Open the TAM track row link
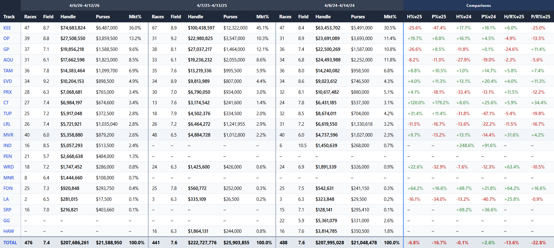554x248 pixels. (8, 71)
